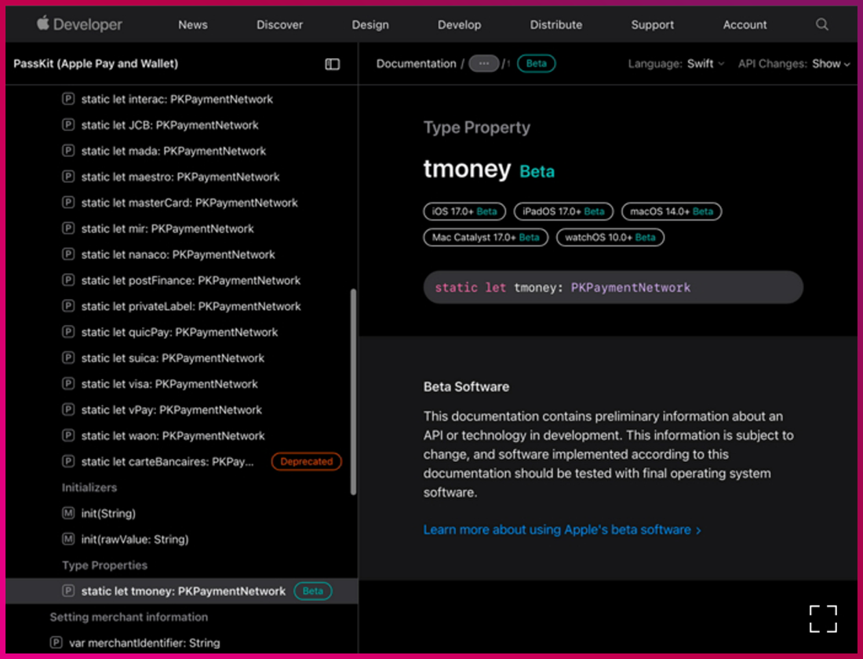Click the sidebar vertical scrollbar
Image resolution: width=863 pixels, height=659 pixels.
pos(353,392)
